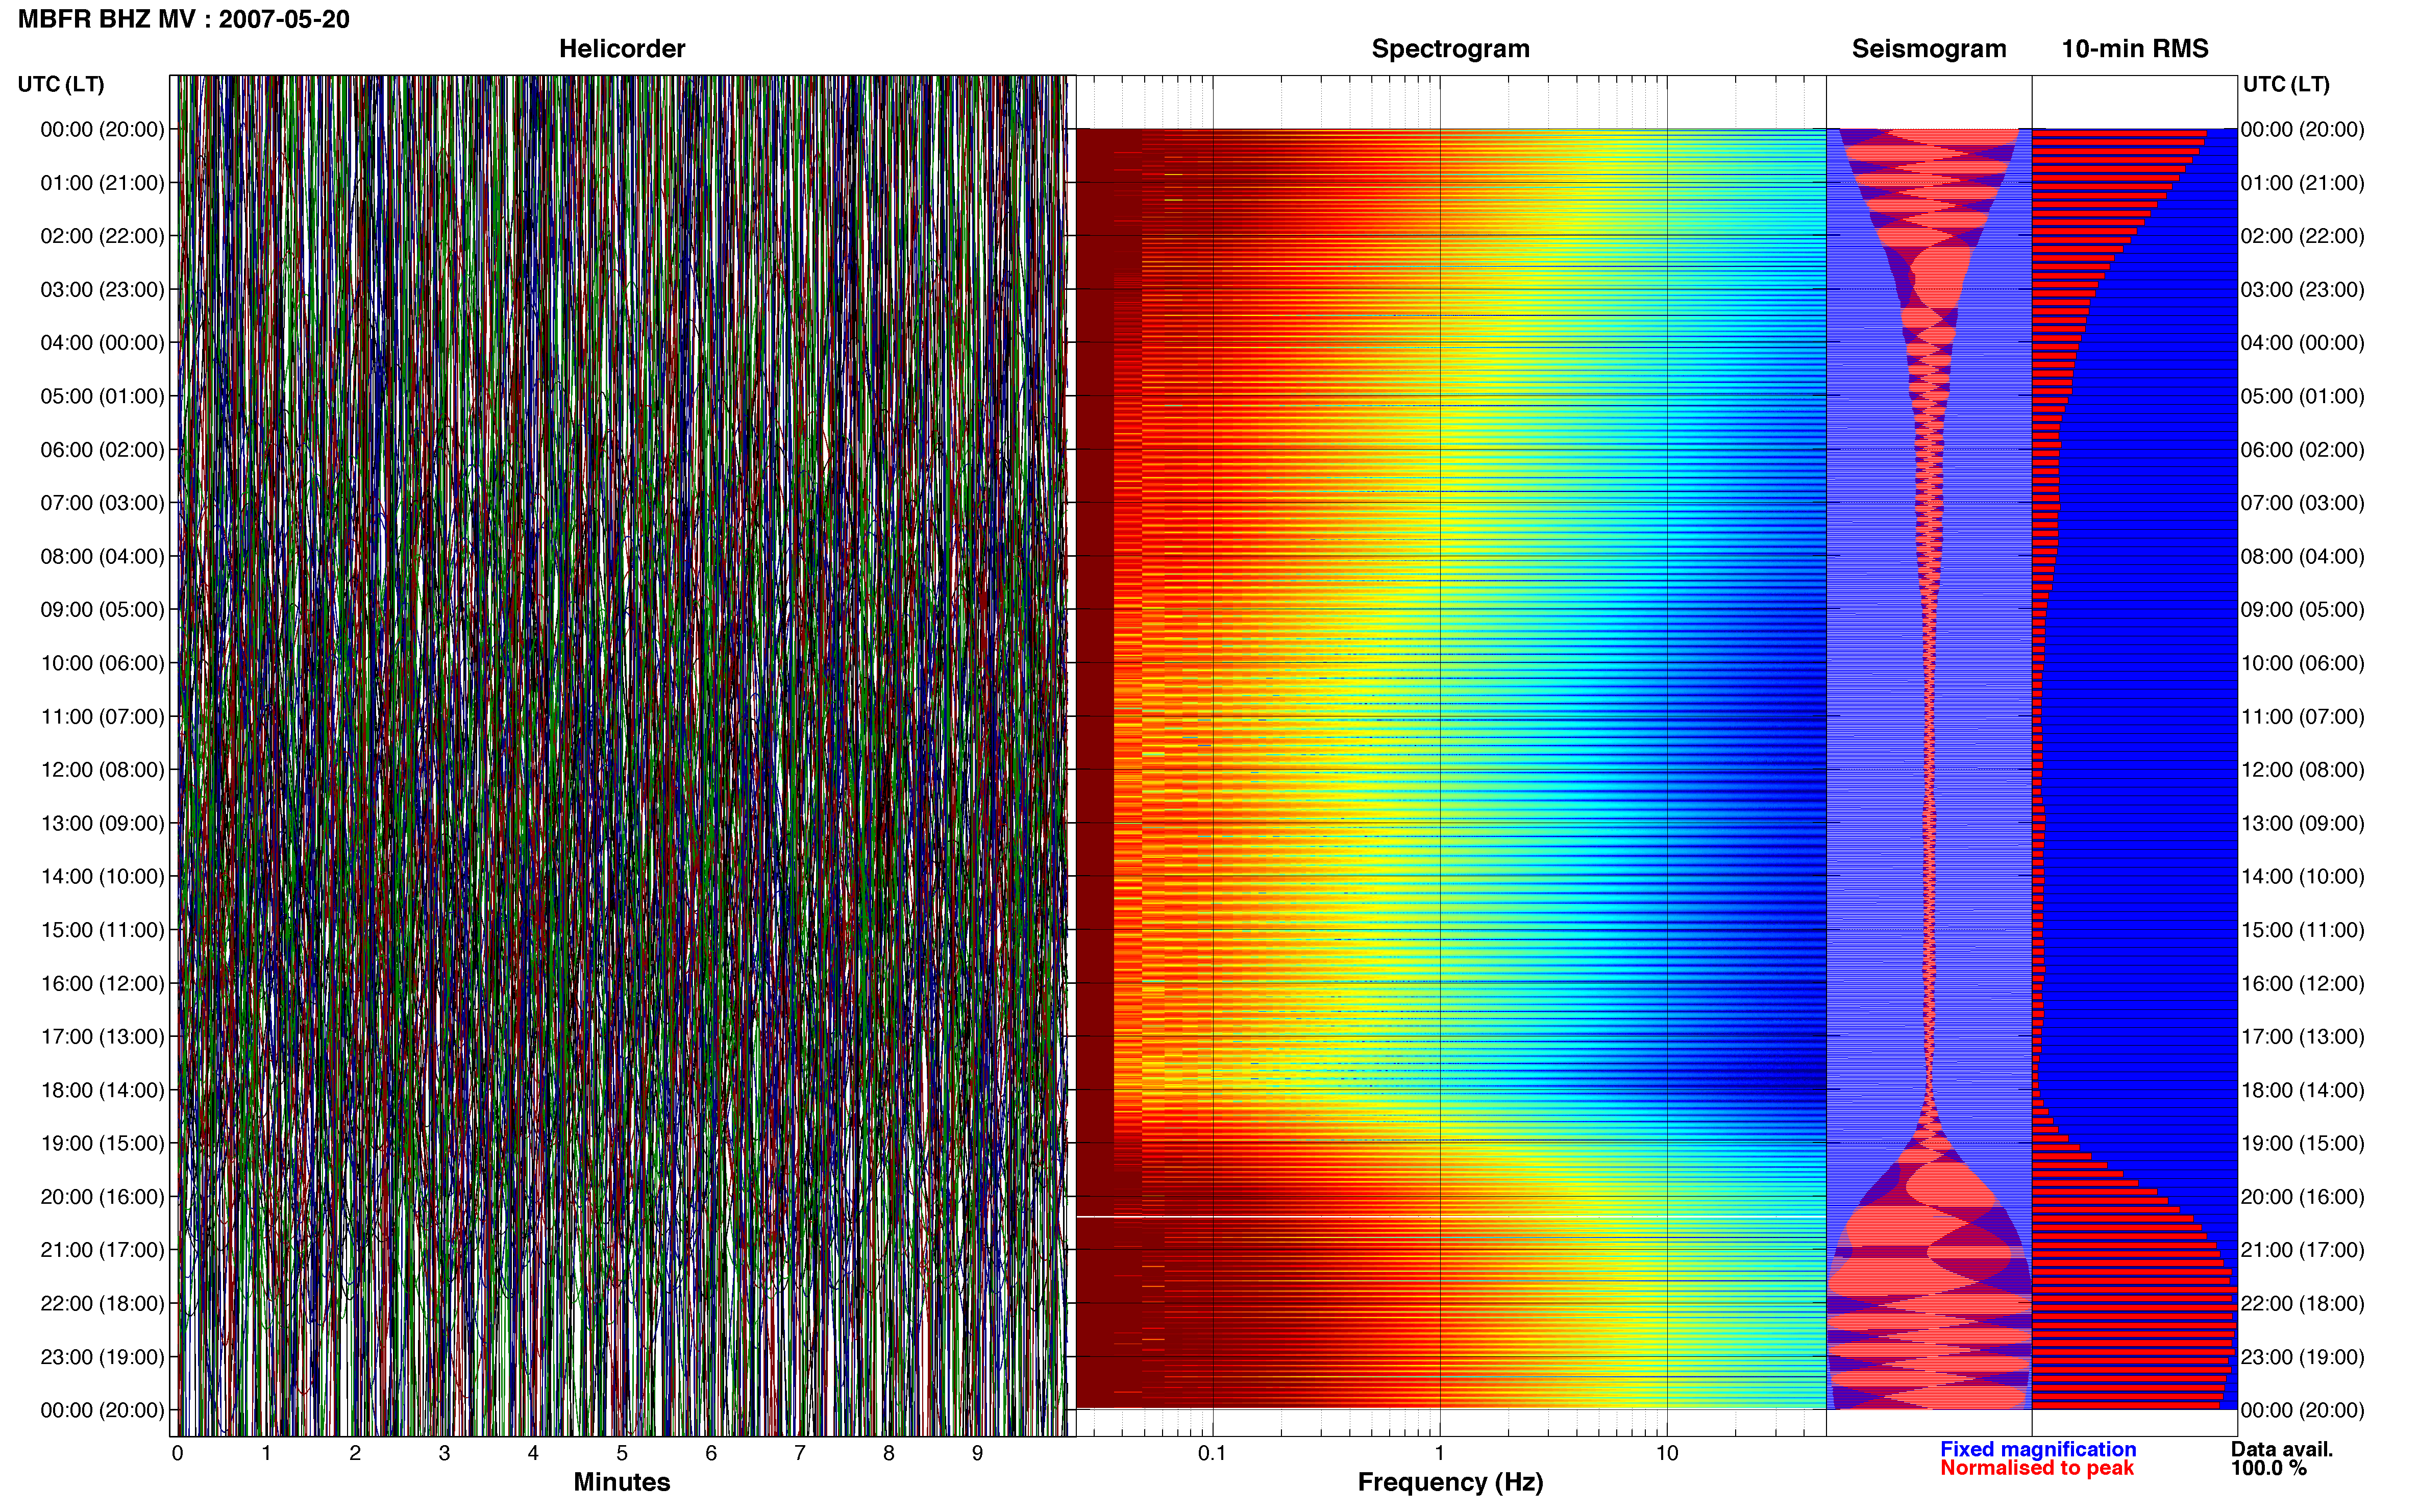2419x1512 pixels.
Task: Click the Minutes x-axis label
Action: (622, 1482)
